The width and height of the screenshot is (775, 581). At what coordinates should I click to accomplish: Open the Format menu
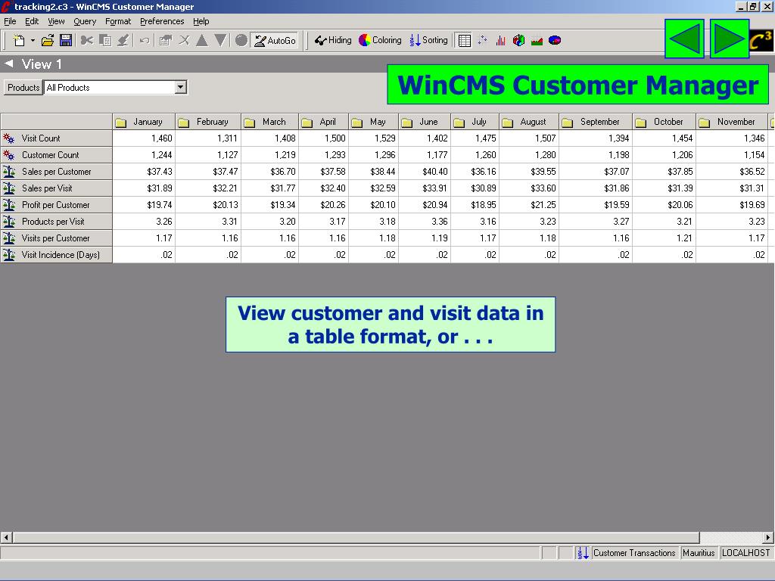click(x=118, y=21)
